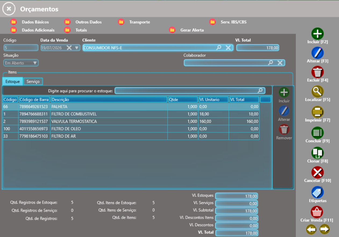Click the search magnifier in Cliente field
The width and height of the screenshot is (339, 237).
(x=219, y=48)
